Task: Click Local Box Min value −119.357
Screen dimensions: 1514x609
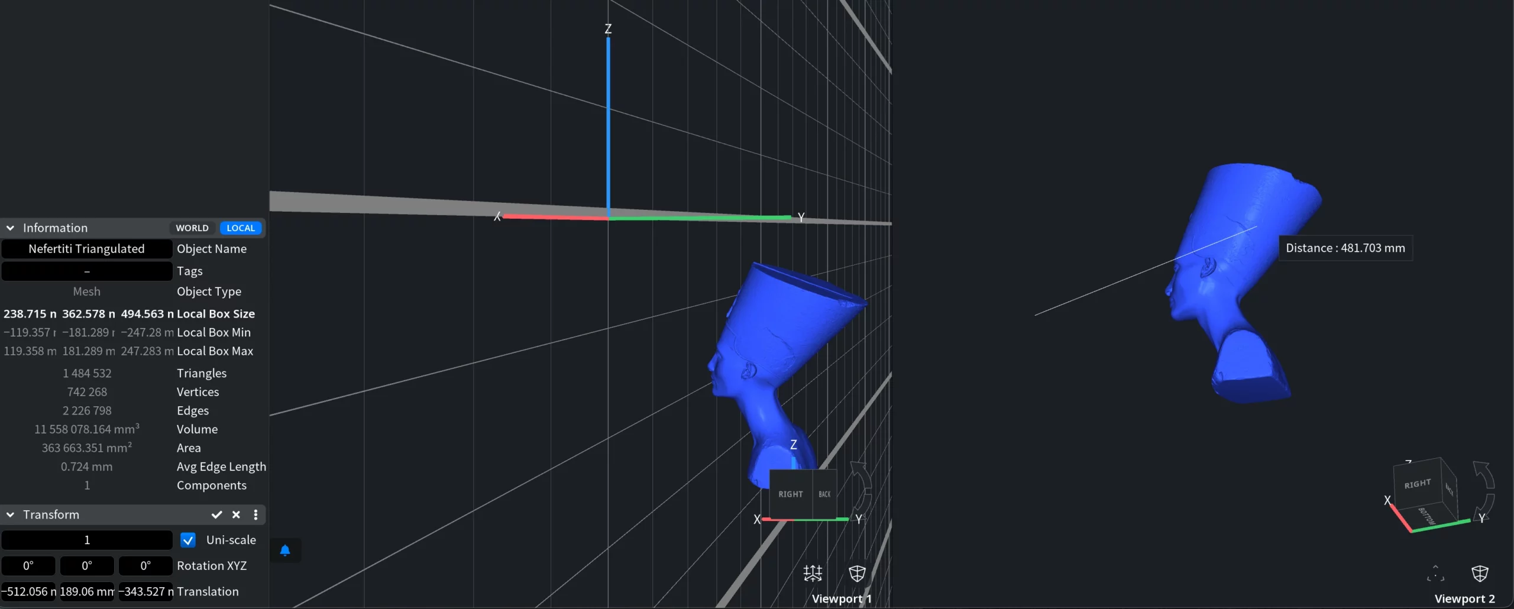Action: tap(30, 332)
